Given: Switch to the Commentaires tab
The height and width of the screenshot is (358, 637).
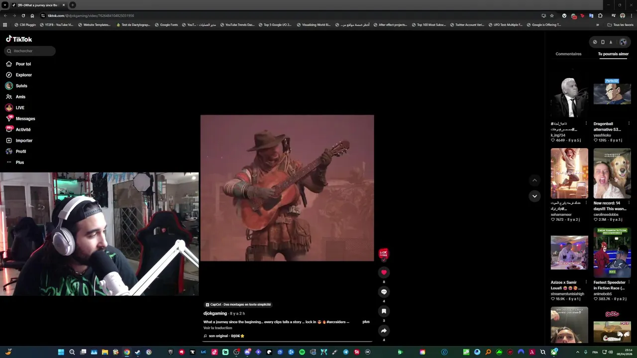Looking at the screenshot, I should [568, 54].
